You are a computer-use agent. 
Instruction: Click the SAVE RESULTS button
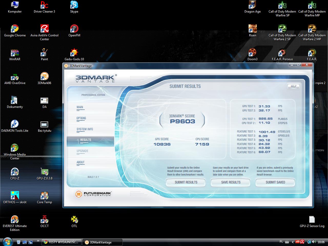click(231, 182)
